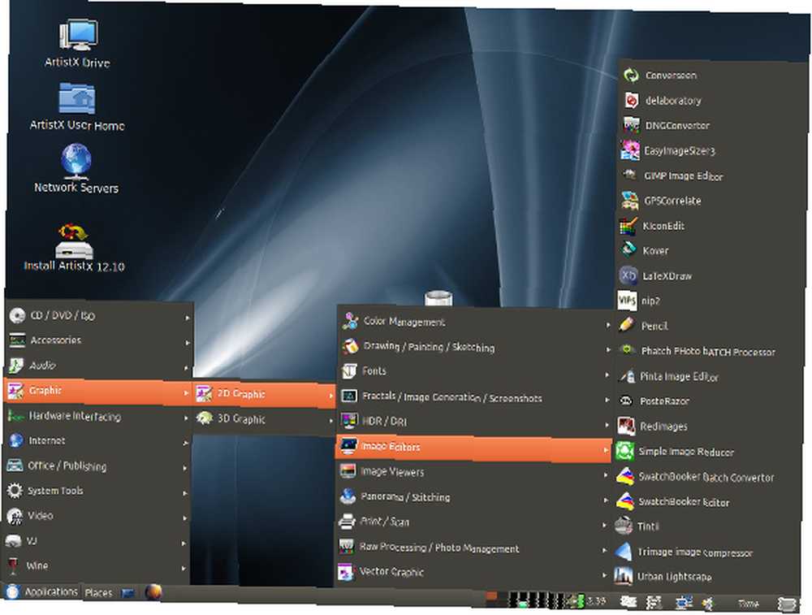This screenshot has height=615, width=812.
Task: Select Raw Processing / Photo Management entry
Action: 472,547
